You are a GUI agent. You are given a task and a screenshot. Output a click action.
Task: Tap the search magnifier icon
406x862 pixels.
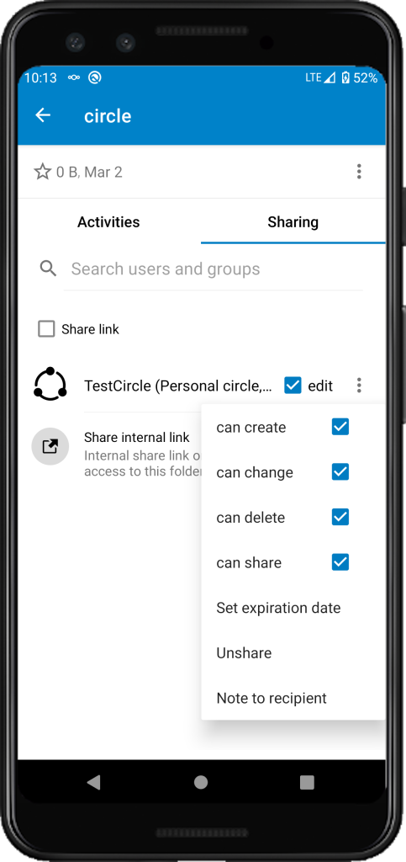tap(48, 269)
